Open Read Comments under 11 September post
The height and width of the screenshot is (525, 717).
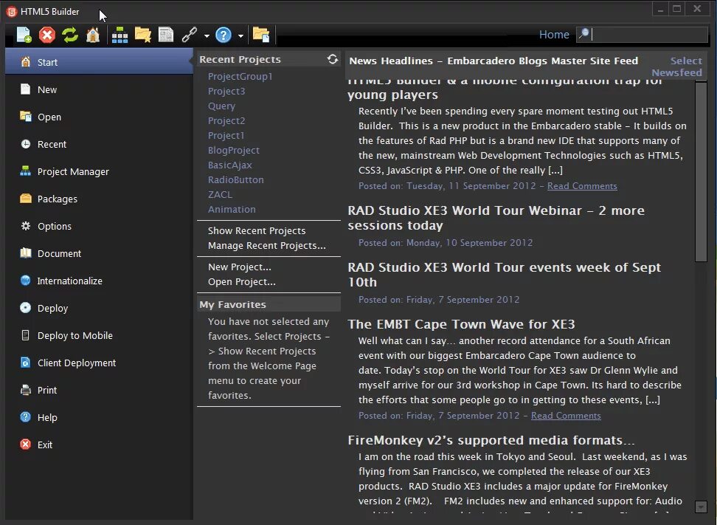pos(582,186)
